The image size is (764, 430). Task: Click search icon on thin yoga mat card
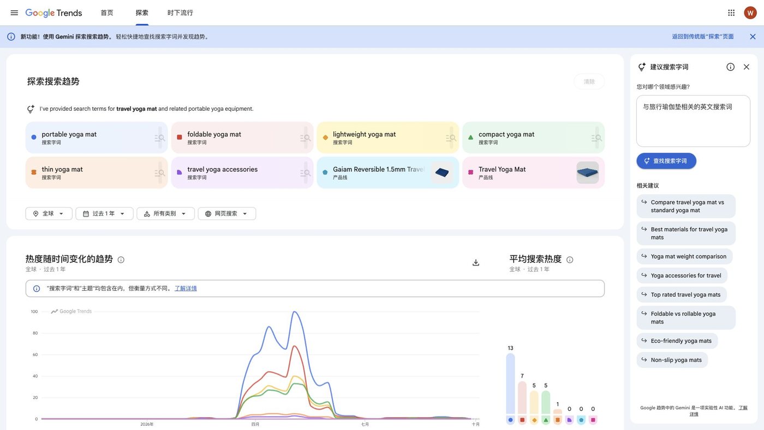click(160, 173)
